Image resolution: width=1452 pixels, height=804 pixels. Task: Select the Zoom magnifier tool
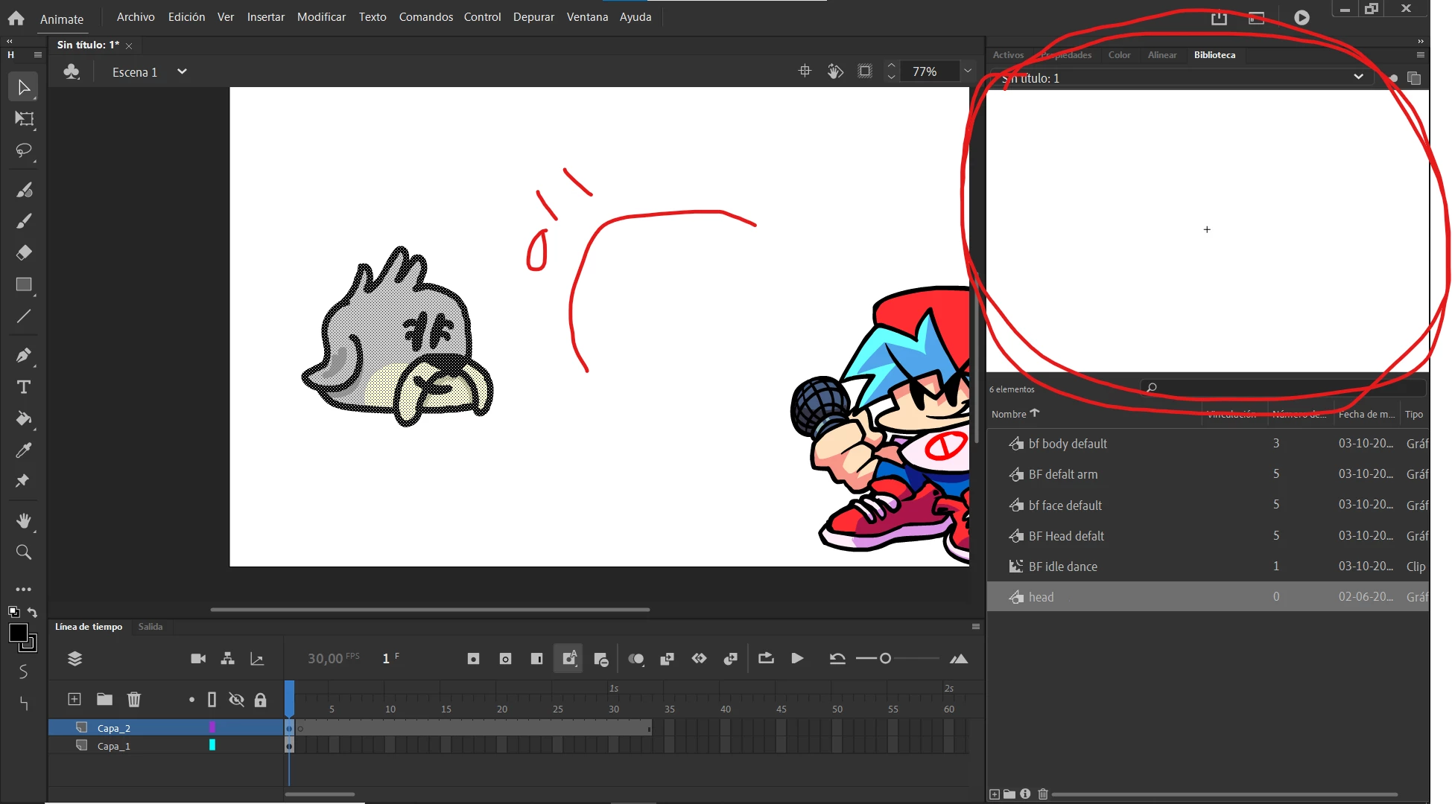click(24, 552)
